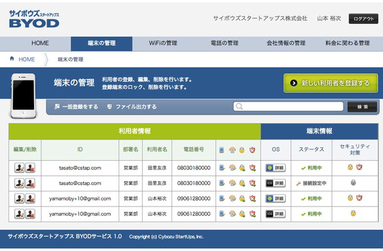The height and width of the screenshot is (251, 383).
Task: Delete user in tasato@cstap.com iOS row
Action: pos(30,183)
